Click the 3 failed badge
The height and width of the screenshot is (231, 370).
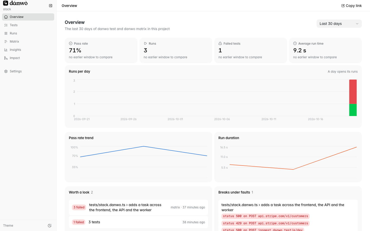tap(79, 207)
